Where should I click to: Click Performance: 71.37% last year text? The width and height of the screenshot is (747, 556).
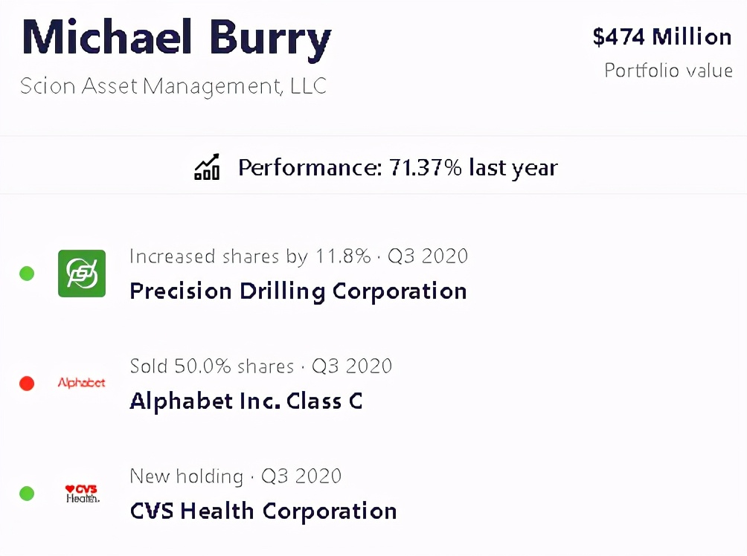pos(397,168)
